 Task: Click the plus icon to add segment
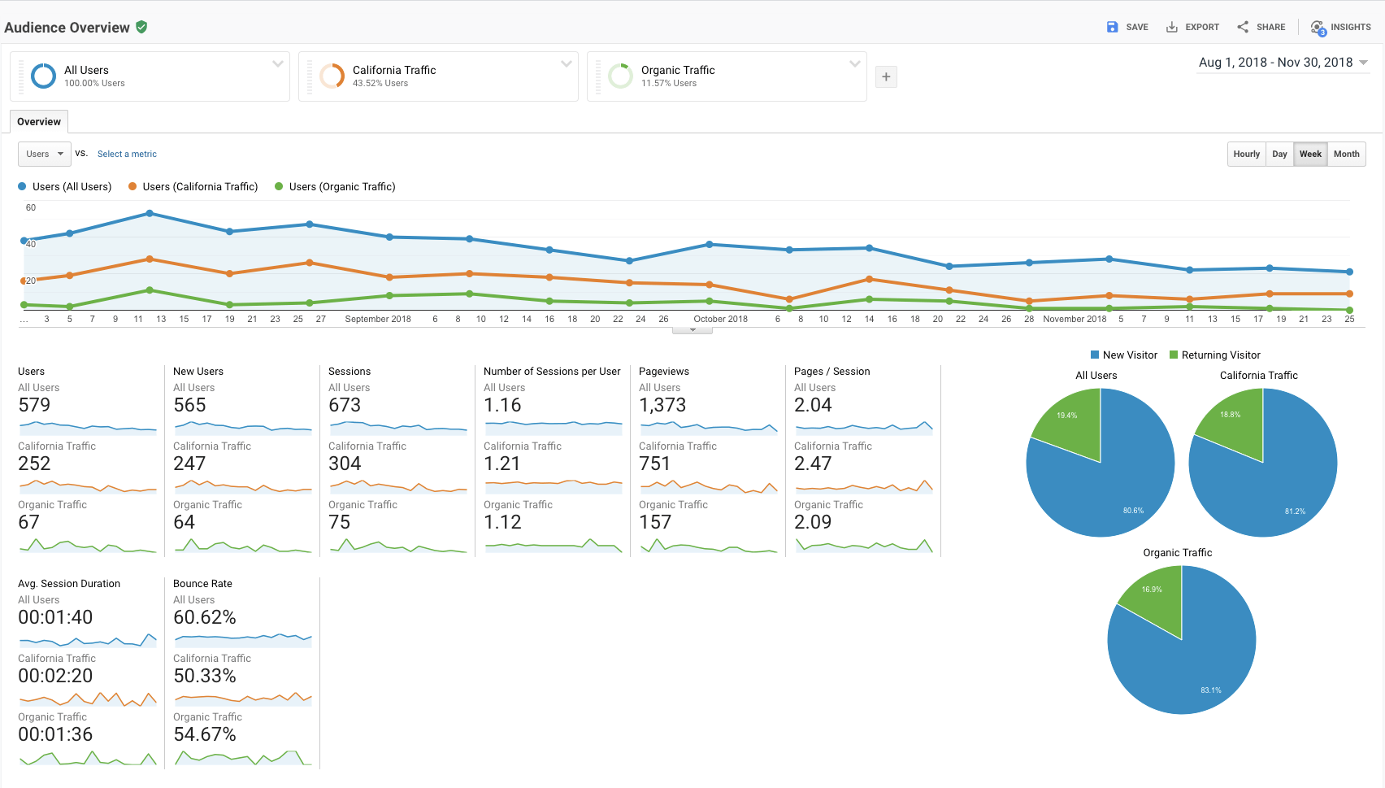pos(886,76)
